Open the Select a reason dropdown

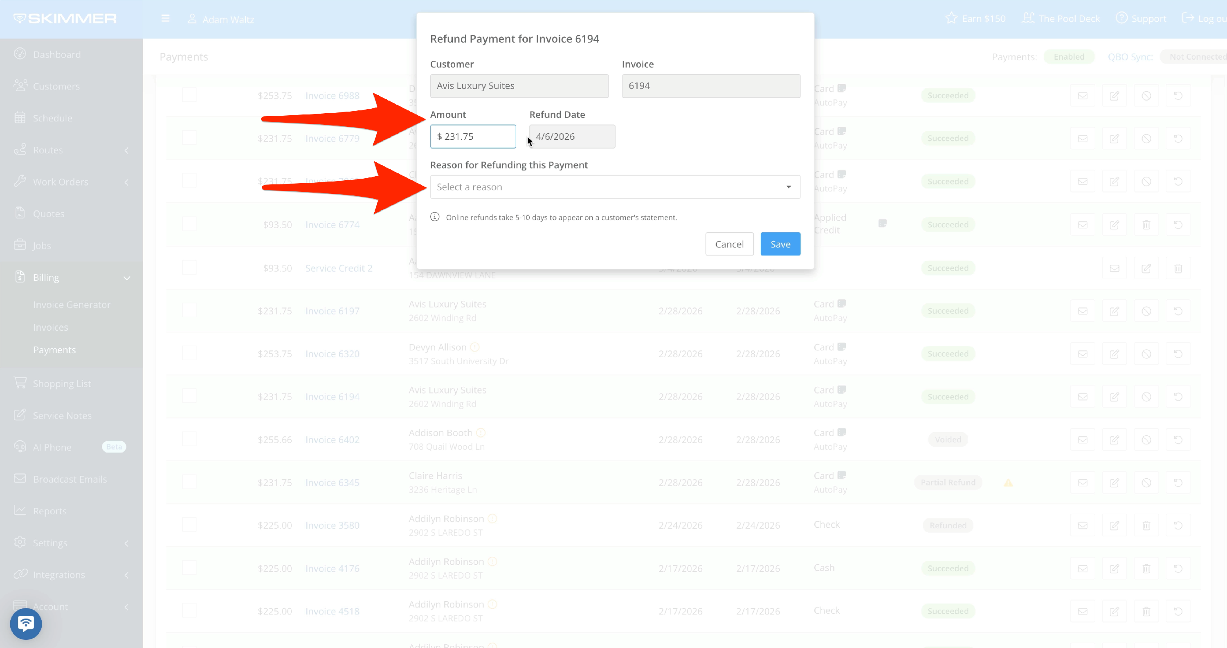click(614, 187)
